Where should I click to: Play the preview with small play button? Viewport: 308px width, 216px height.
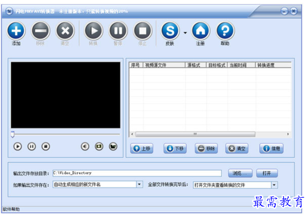(18, 146)
